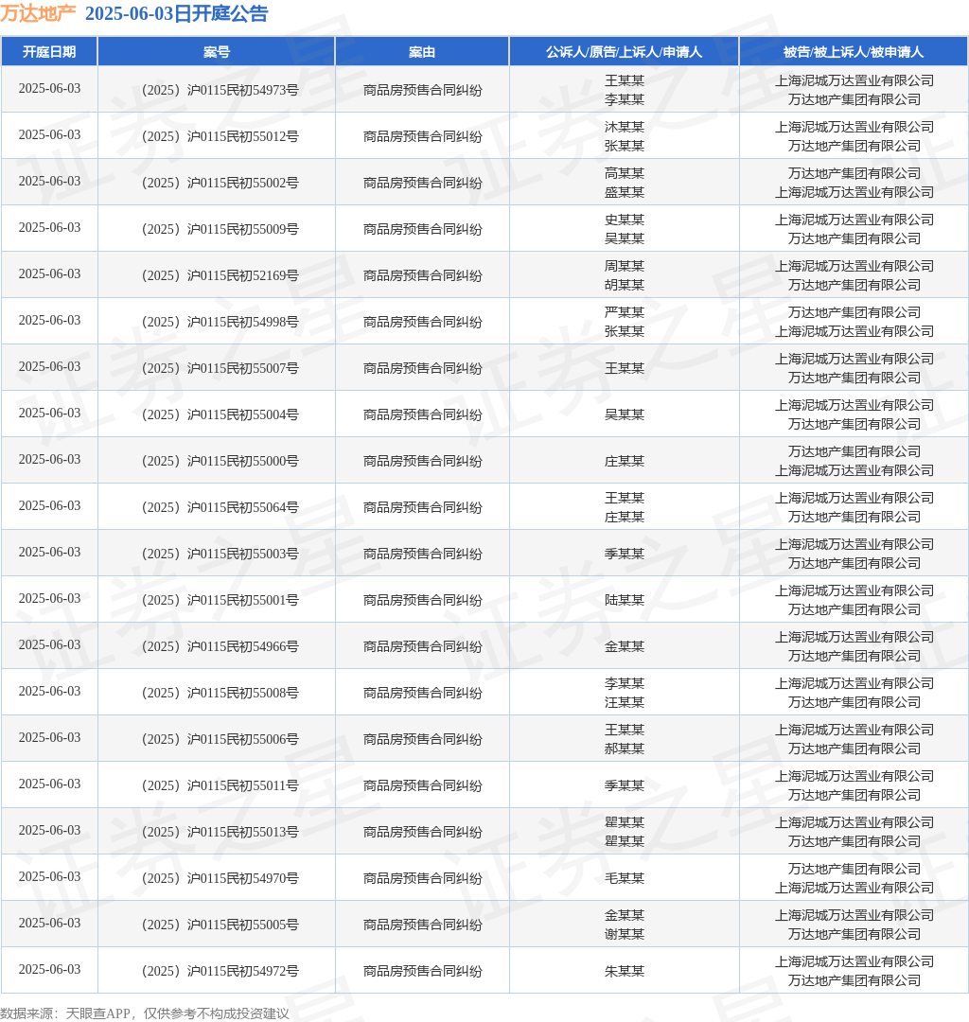Click 商品房预售合同纠纷 in the 54998号 row
Screen dimensions: 969x1022
[422, 322]
